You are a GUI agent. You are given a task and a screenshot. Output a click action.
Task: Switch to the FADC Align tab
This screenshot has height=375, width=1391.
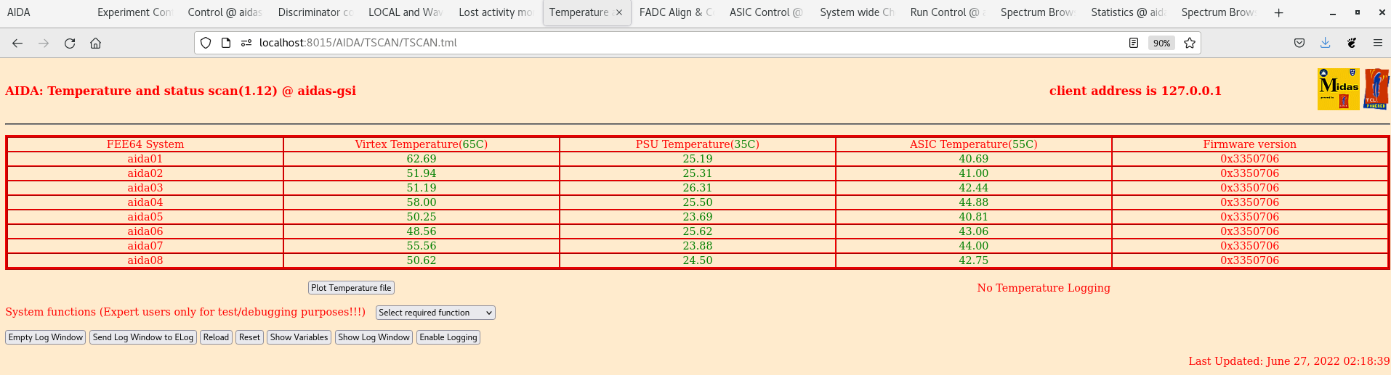[677, 12]
